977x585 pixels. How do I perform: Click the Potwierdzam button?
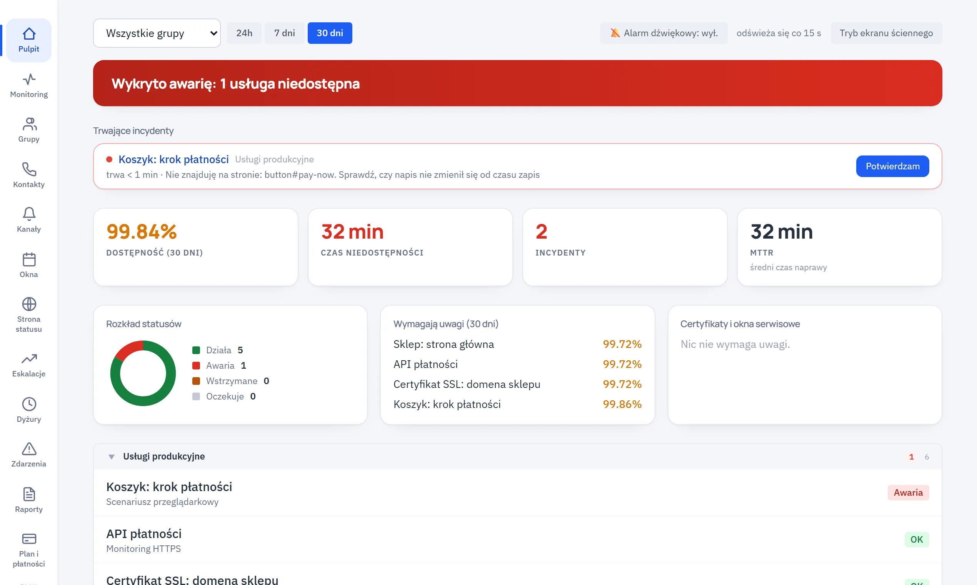892,166
